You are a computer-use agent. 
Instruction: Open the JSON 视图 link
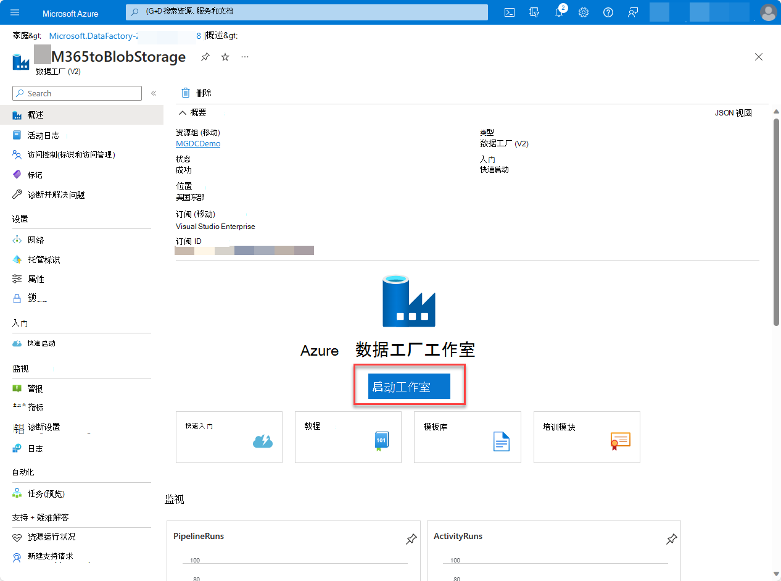[x=733, y=113]
